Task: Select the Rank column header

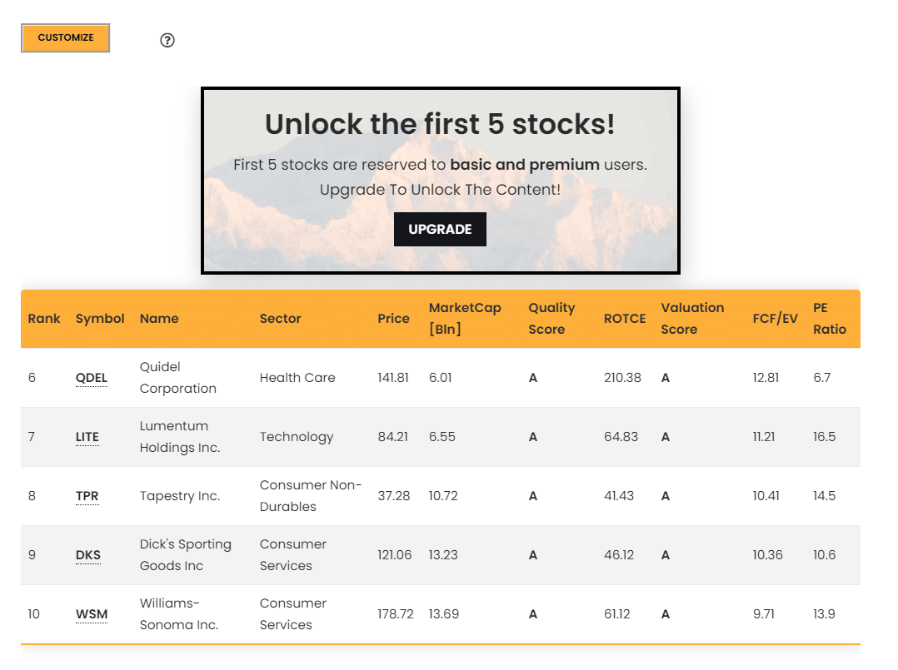Action: 44,318
